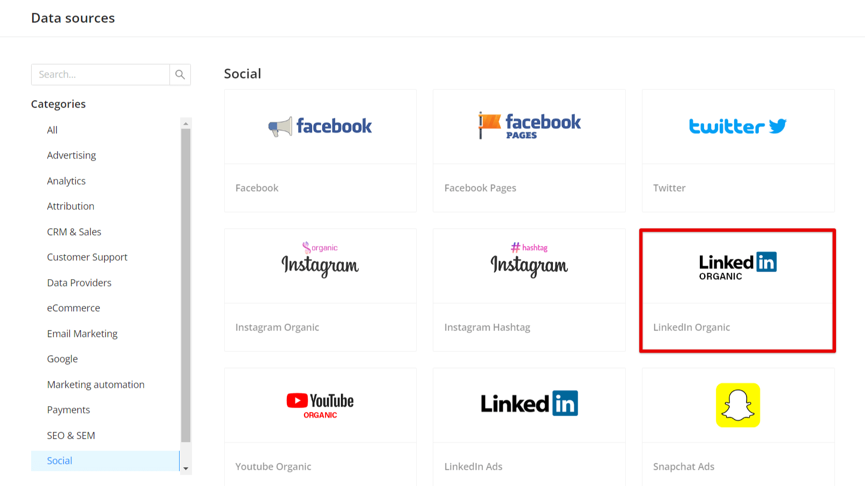
Task: Select the All category
Action: (x=52, y=130)
